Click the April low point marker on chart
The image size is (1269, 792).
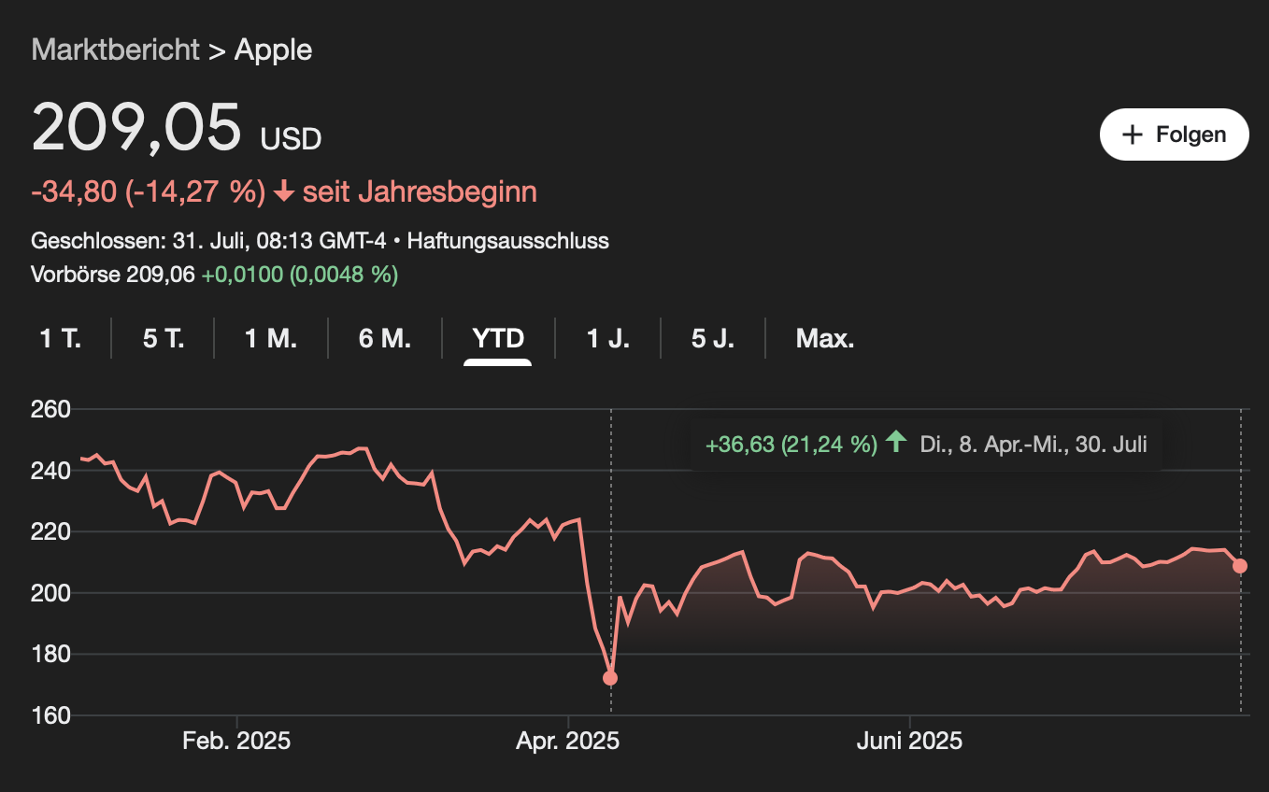[x=610, y=678]
